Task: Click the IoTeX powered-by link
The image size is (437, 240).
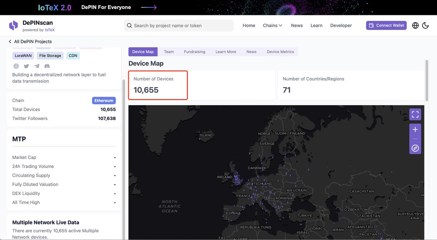Action: click(50, 30)
